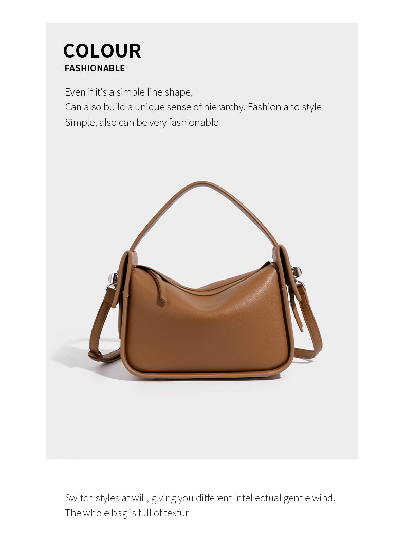Click the left silver metal buckle

(x=112, y=281)
